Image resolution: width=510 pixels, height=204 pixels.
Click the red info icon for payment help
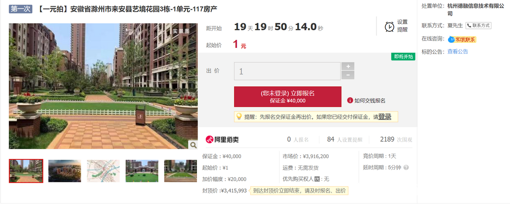click(x=350, y=101)
